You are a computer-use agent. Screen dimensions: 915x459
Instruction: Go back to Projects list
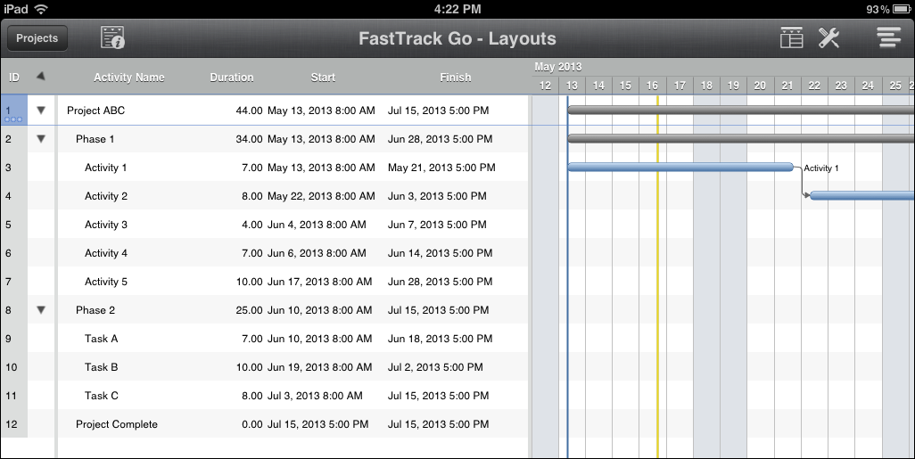point(37,38)
